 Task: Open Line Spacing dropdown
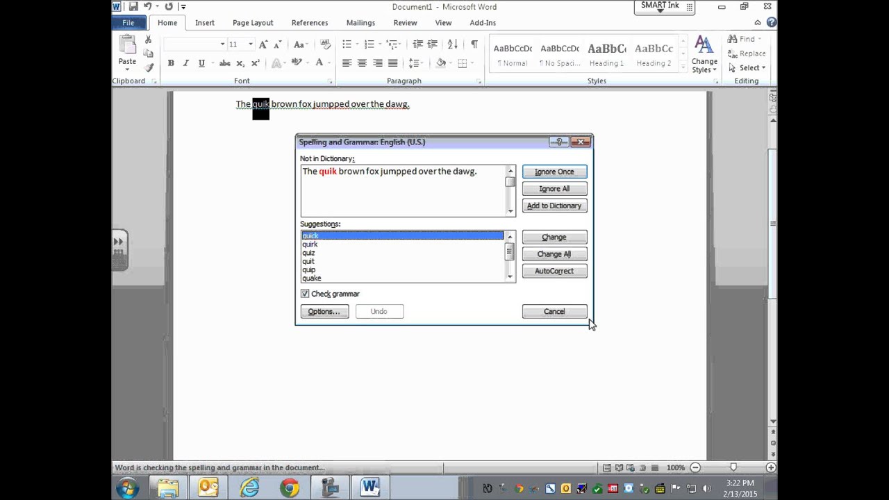[x=415, y=63]
